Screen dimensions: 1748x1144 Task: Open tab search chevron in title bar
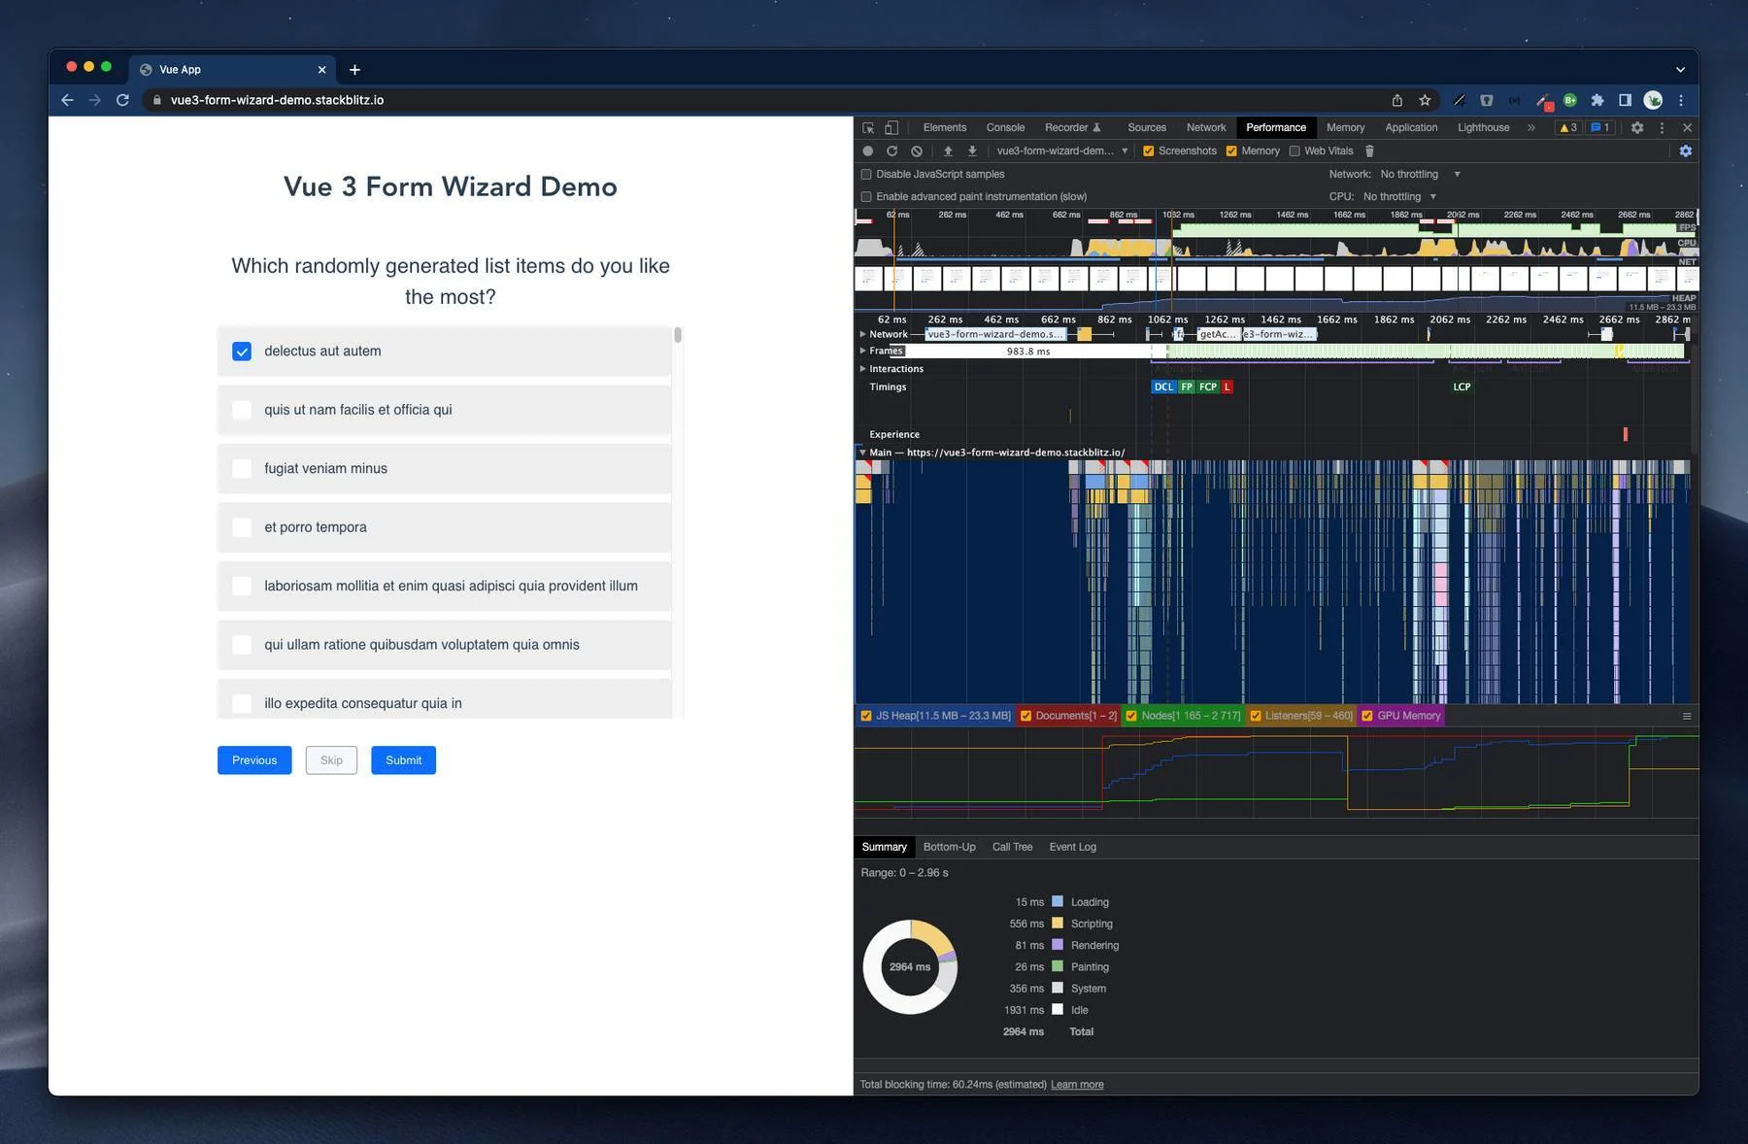point(1680,70)
